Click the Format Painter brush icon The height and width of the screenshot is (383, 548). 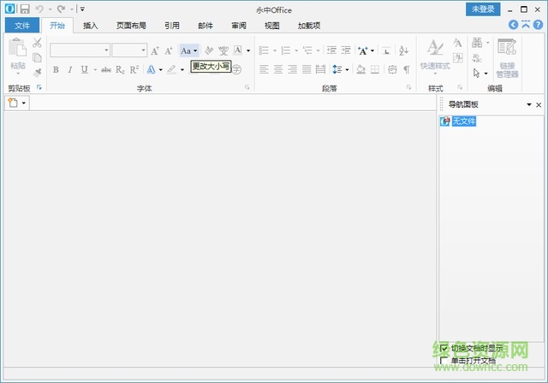click(37, 72)
